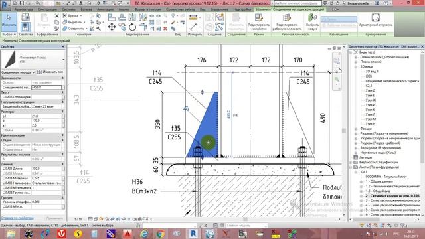
Task: Open the Узел Д view in Project Browser
Action: [x=371, y=90]
